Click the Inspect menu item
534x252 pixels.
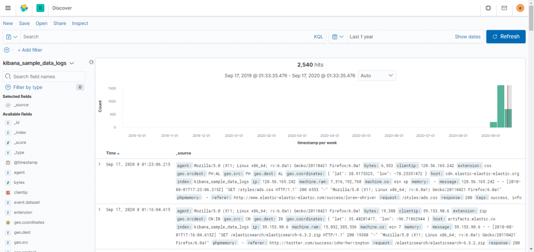pos(80,23)
